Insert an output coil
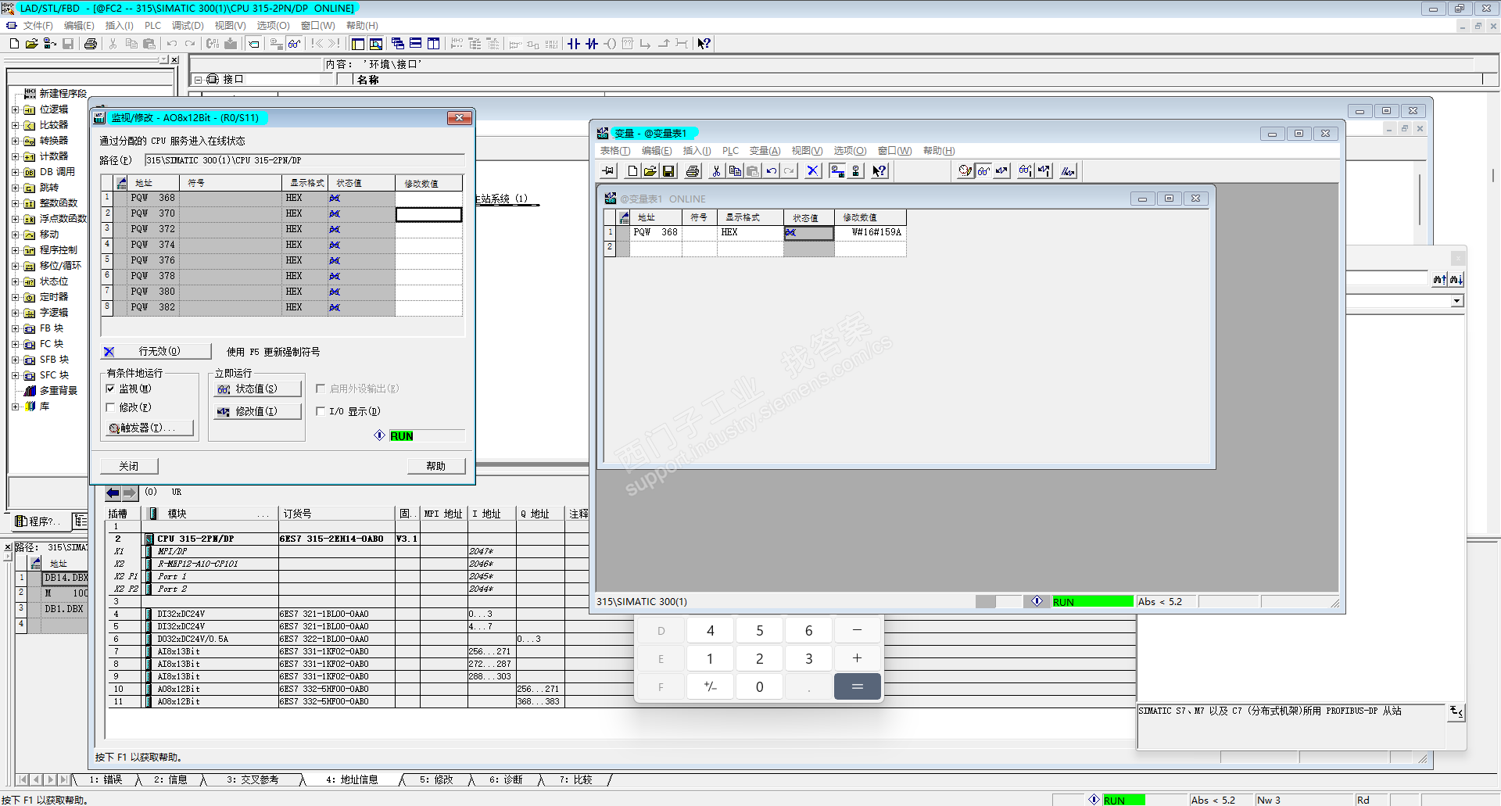Image resolution: width=1501 pixels, height=806 pixels. tap(610, 44)
